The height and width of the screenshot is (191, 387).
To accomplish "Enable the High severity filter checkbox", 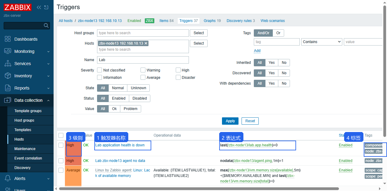I will click(x=178, y=70).
